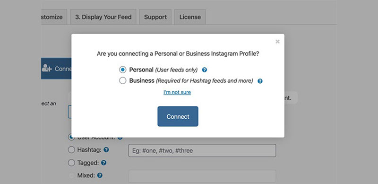Open the License tab
This screenshot has width=378, height=184.
coord(190,17)
